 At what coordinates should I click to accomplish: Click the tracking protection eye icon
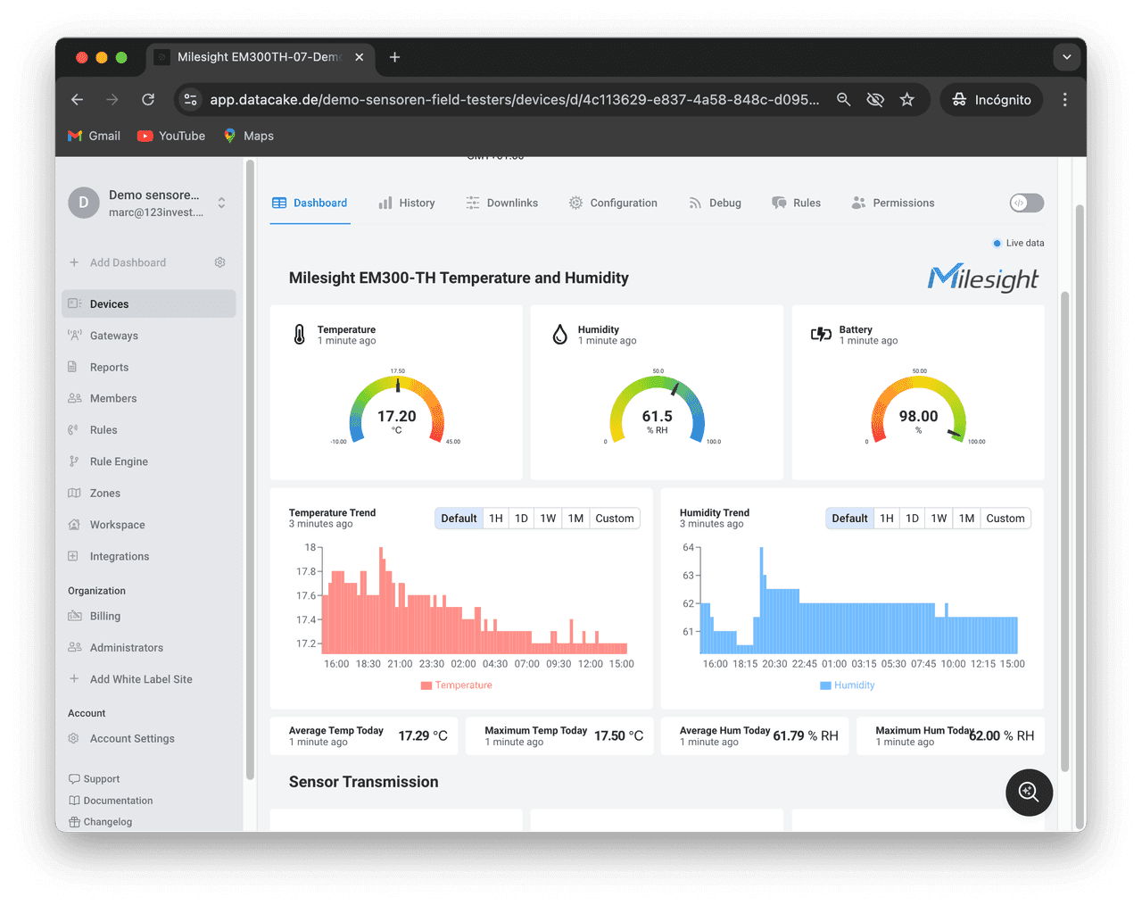tap(875, 100)
